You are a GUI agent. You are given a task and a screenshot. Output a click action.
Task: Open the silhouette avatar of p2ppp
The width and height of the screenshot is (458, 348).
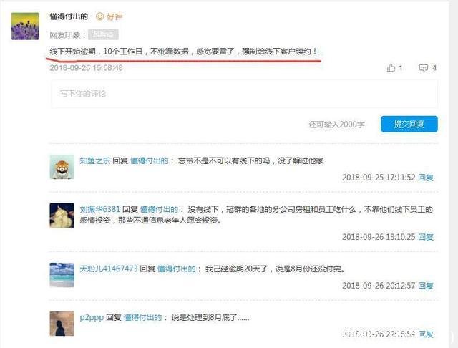pos(62,324)
